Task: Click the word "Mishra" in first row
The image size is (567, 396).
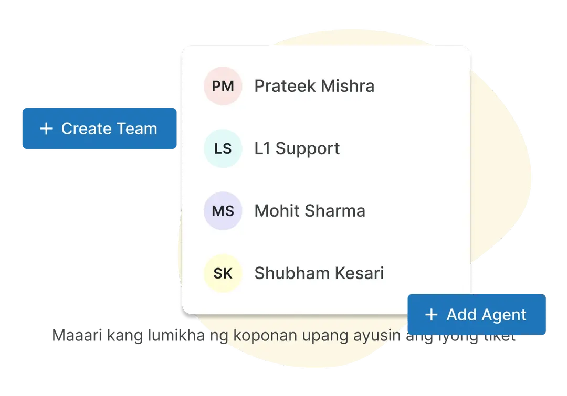Action: coord(348,86)
